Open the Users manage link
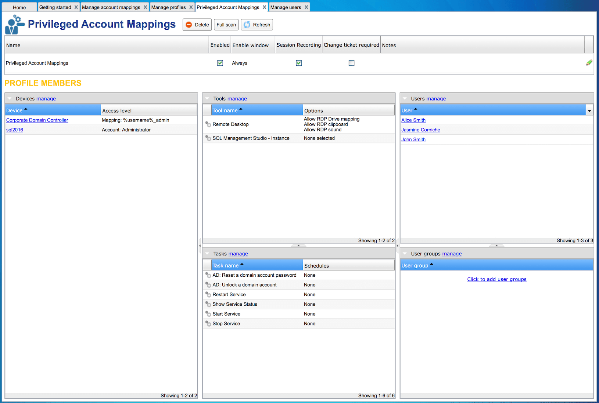Viewport: 599px width, 403px height. tap(436, 99)
